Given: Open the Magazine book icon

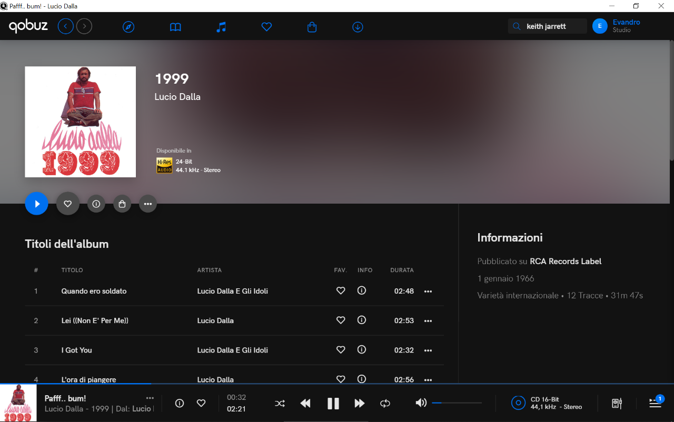Looking at the screenshot, I should click(x=175, y=27).
